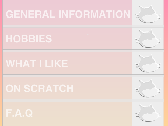Open the General Information section
Viewport: 168px width, 126px height.
tap(83, 13)
